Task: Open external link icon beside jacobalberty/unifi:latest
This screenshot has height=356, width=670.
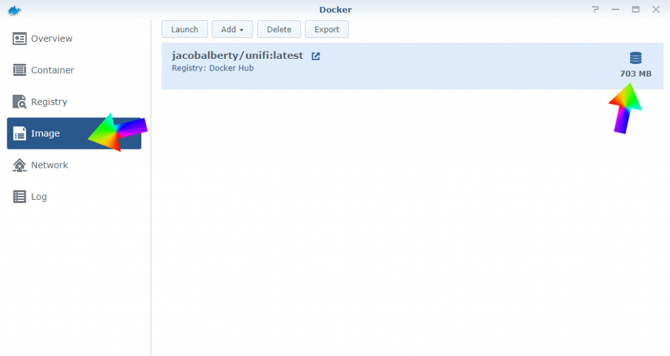Action: pos(315,56)
